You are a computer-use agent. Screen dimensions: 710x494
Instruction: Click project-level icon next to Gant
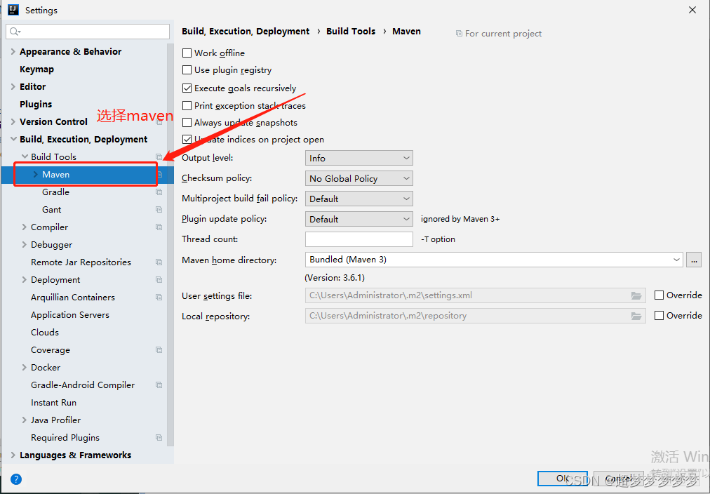(159, 210)
